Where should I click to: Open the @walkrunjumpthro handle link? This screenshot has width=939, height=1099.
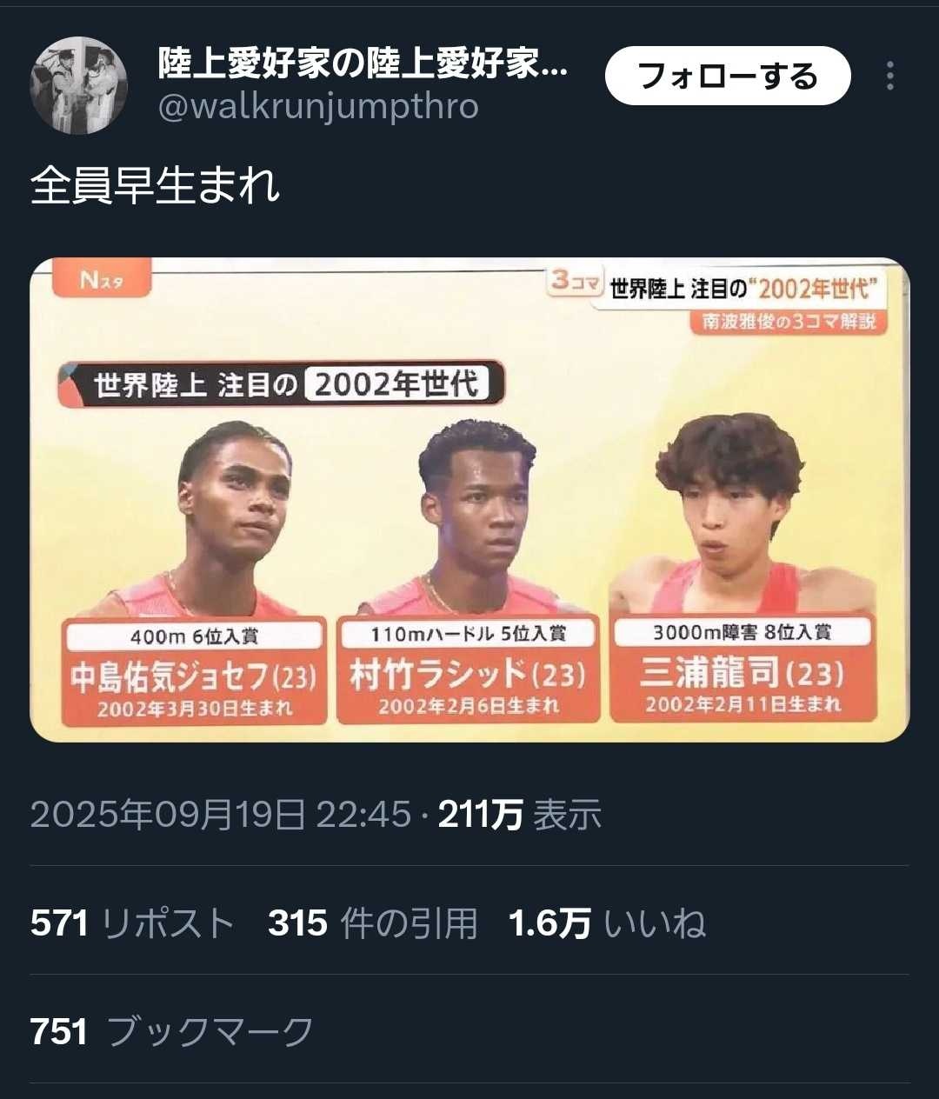tap(318, 107)
